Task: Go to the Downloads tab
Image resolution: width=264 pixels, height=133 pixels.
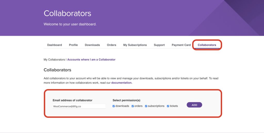Action: click(x=92, y=45)
